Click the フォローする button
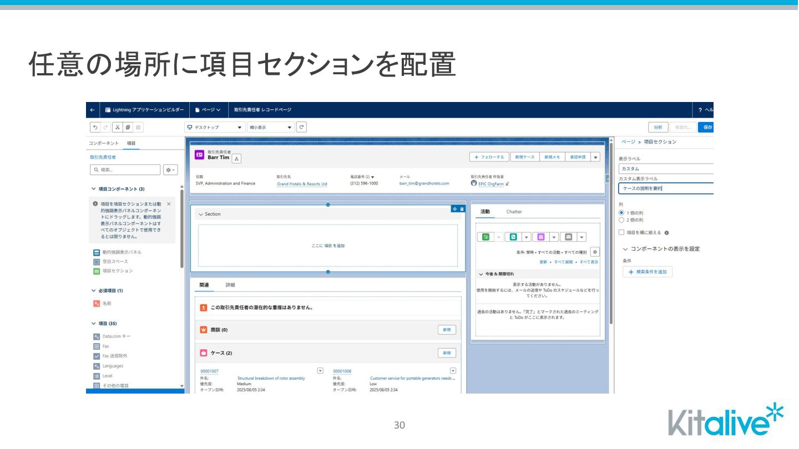The image size is (799, 449). (x=489, y=157)
